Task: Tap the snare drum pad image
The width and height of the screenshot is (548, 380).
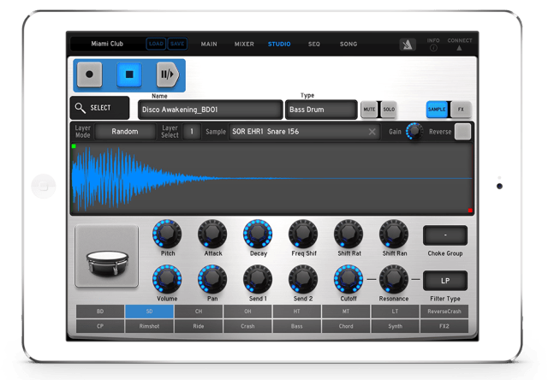Action: [x=106, y=256]
